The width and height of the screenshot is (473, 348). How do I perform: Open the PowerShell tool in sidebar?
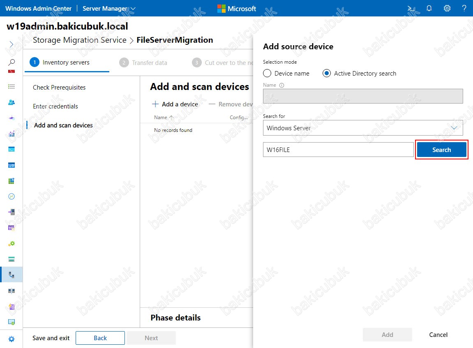[12, 149]
